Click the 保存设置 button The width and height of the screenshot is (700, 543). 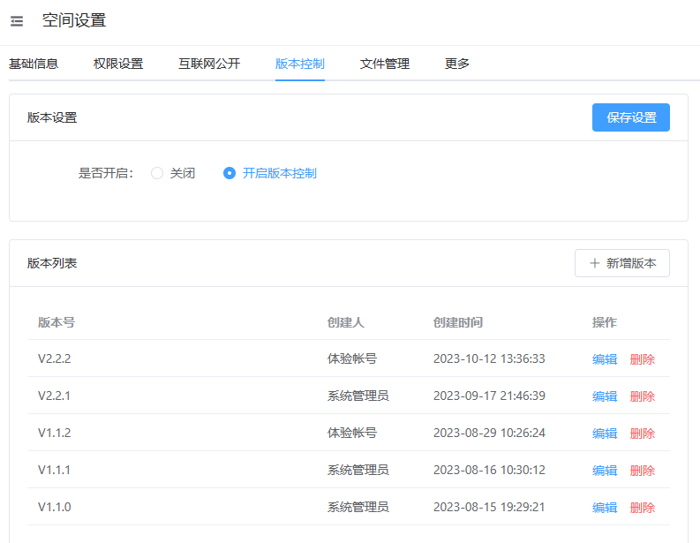pyautogui.click(x=631, y=117)
